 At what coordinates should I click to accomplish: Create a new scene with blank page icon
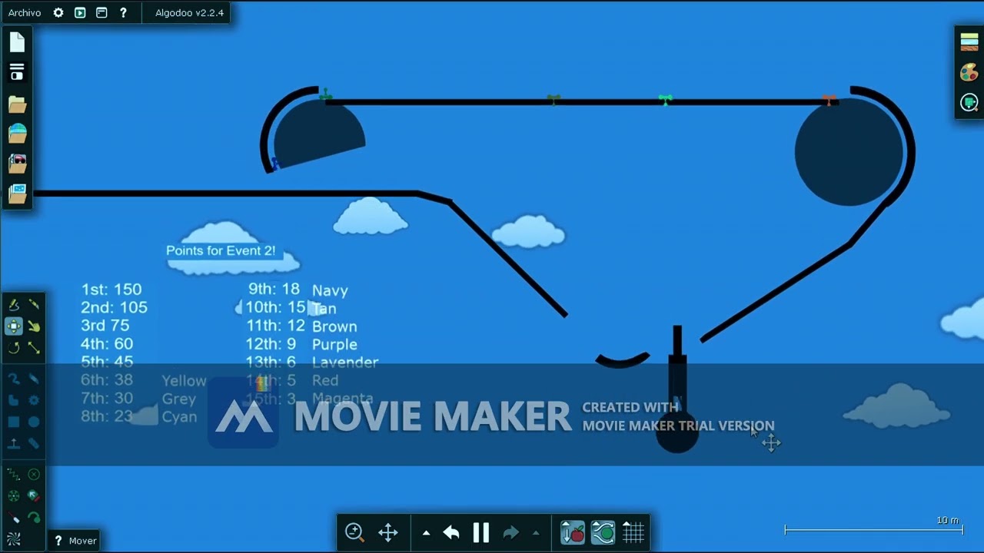coord(17,42)
